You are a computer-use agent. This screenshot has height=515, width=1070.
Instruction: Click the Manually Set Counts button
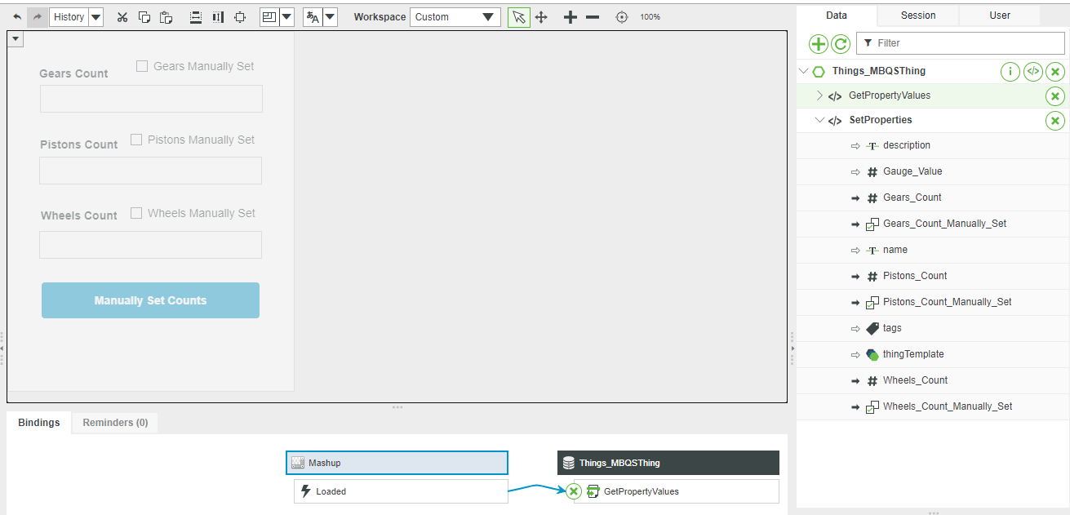tap(150, 300)
